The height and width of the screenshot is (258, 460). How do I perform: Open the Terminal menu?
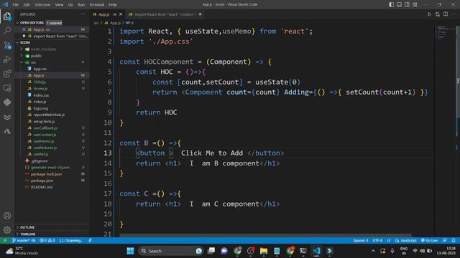coord(96,5)
